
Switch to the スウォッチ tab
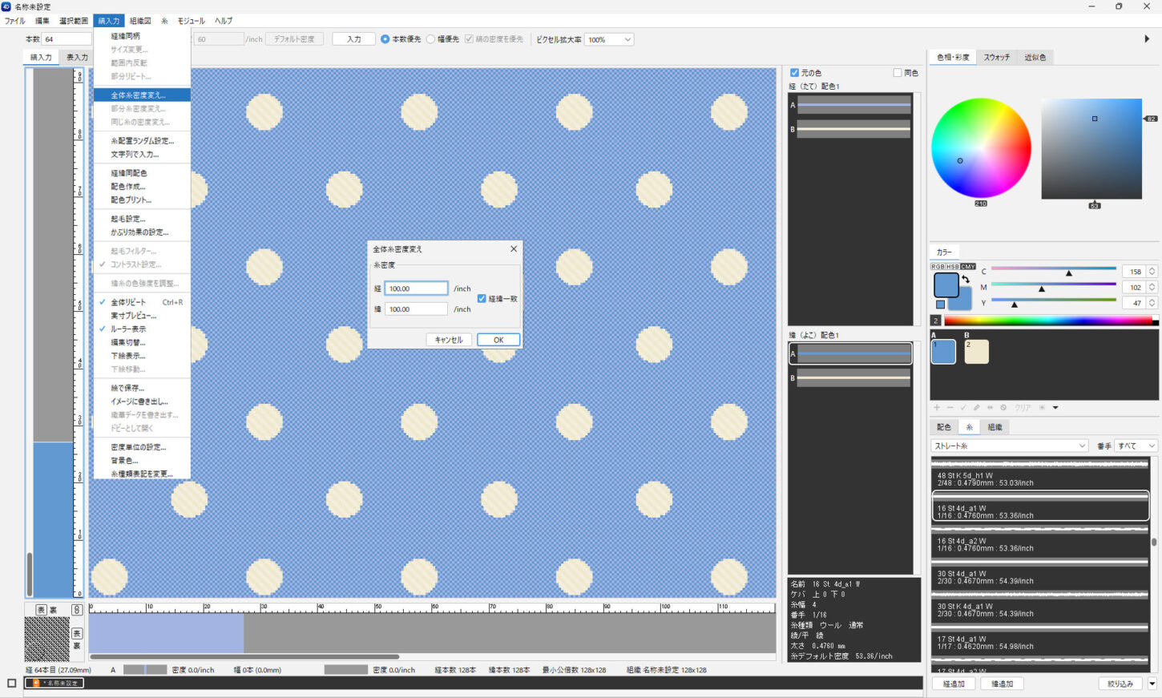996,58
